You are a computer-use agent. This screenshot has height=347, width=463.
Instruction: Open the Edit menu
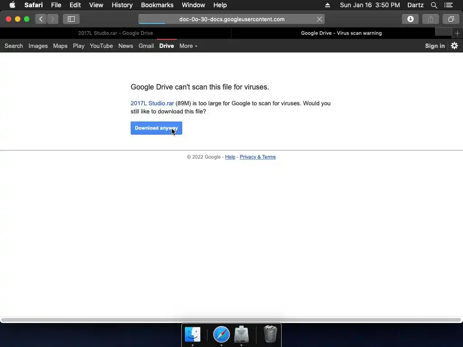tap(75, 5)
